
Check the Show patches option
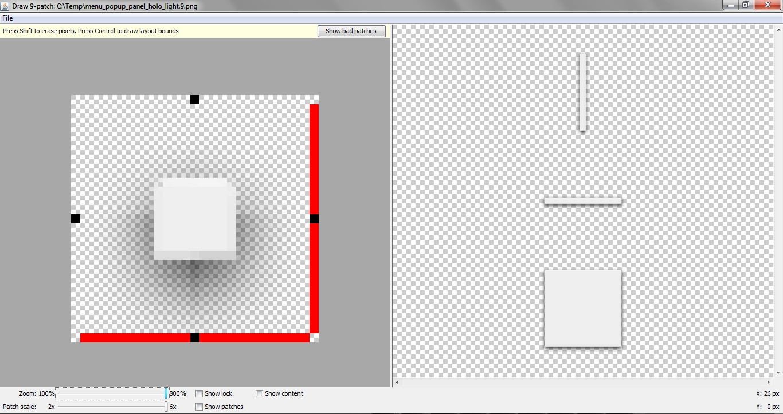[199, 407]
